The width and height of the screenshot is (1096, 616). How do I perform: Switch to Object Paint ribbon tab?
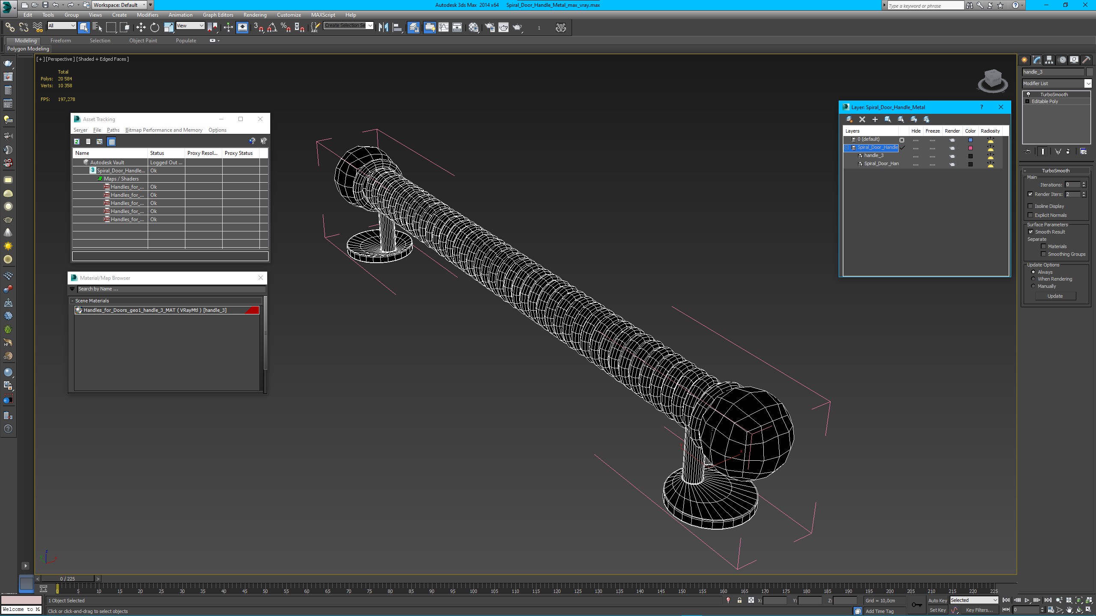143,41
